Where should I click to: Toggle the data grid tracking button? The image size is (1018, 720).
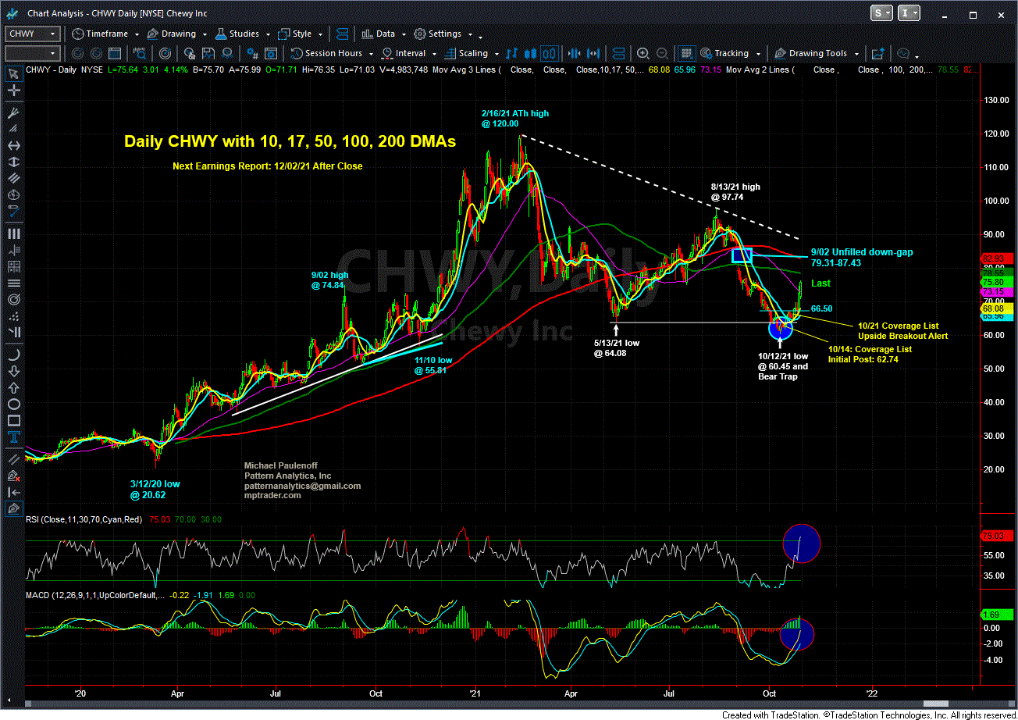point(686,53)
